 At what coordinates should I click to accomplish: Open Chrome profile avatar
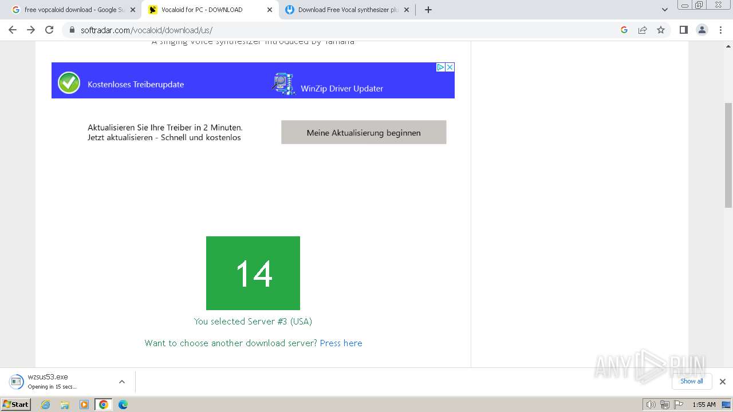[x=702, y=30]
